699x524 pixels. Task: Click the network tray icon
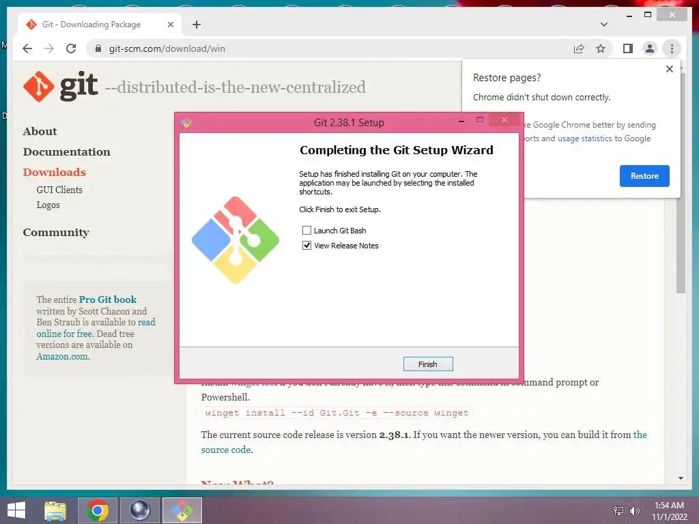(618, 510)
